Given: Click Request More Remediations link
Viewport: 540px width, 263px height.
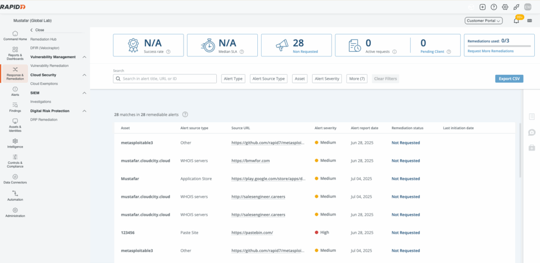Looking at the screenshot, I should (x=490, y=51).
